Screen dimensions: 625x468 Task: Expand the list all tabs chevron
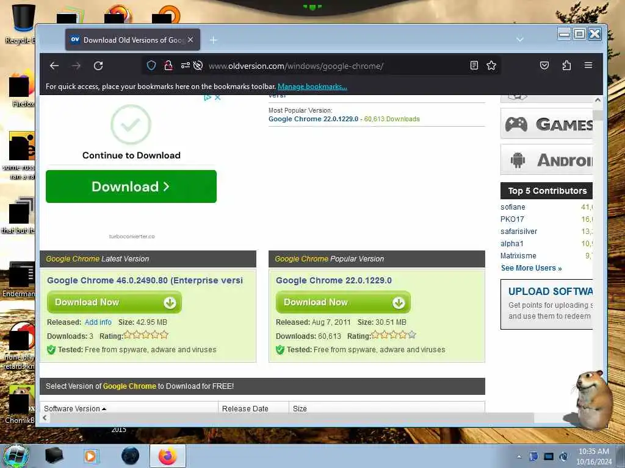coord(520,40)
